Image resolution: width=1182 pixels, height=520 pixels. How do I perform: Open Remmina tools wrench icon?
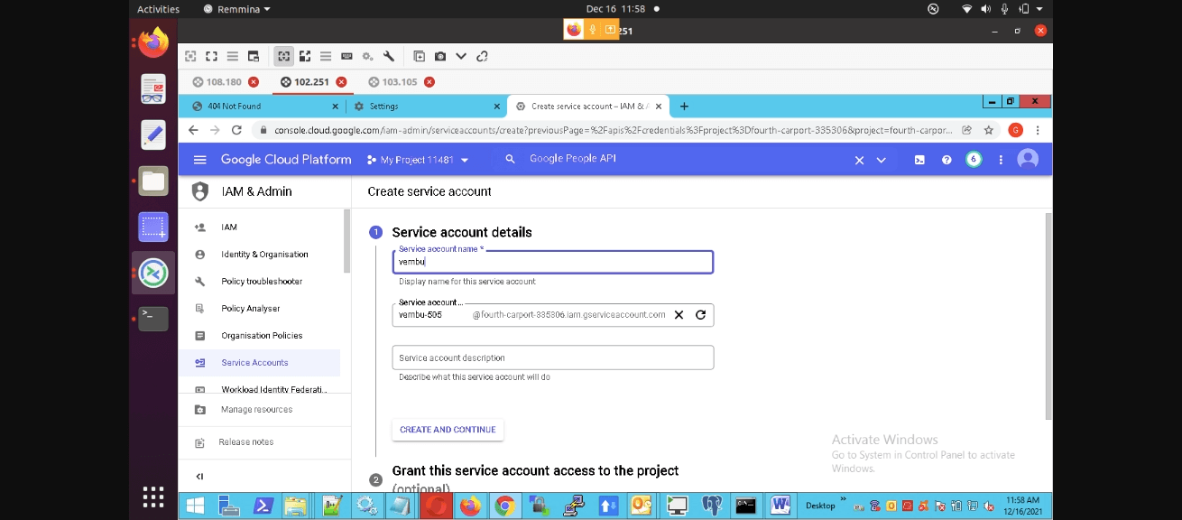[389, 56]
